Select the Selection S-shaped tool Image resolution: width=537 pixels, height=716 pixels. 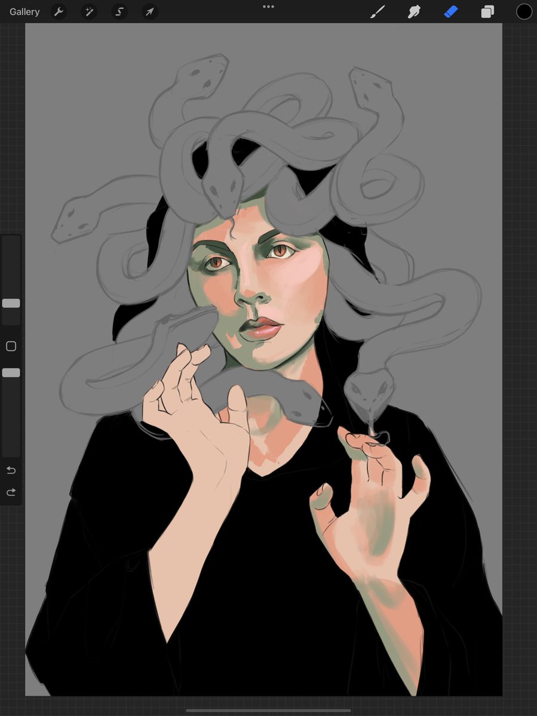click(119, 11)
